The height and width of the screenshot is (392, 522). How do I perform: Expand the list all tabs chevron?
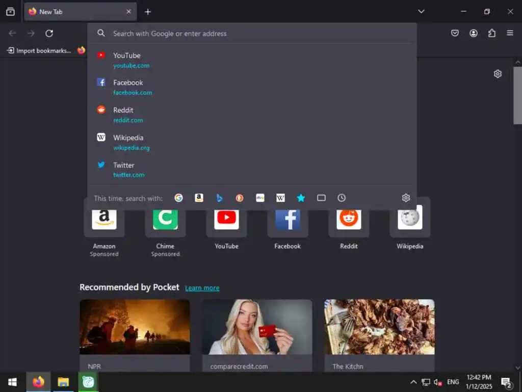coord(421,11)
